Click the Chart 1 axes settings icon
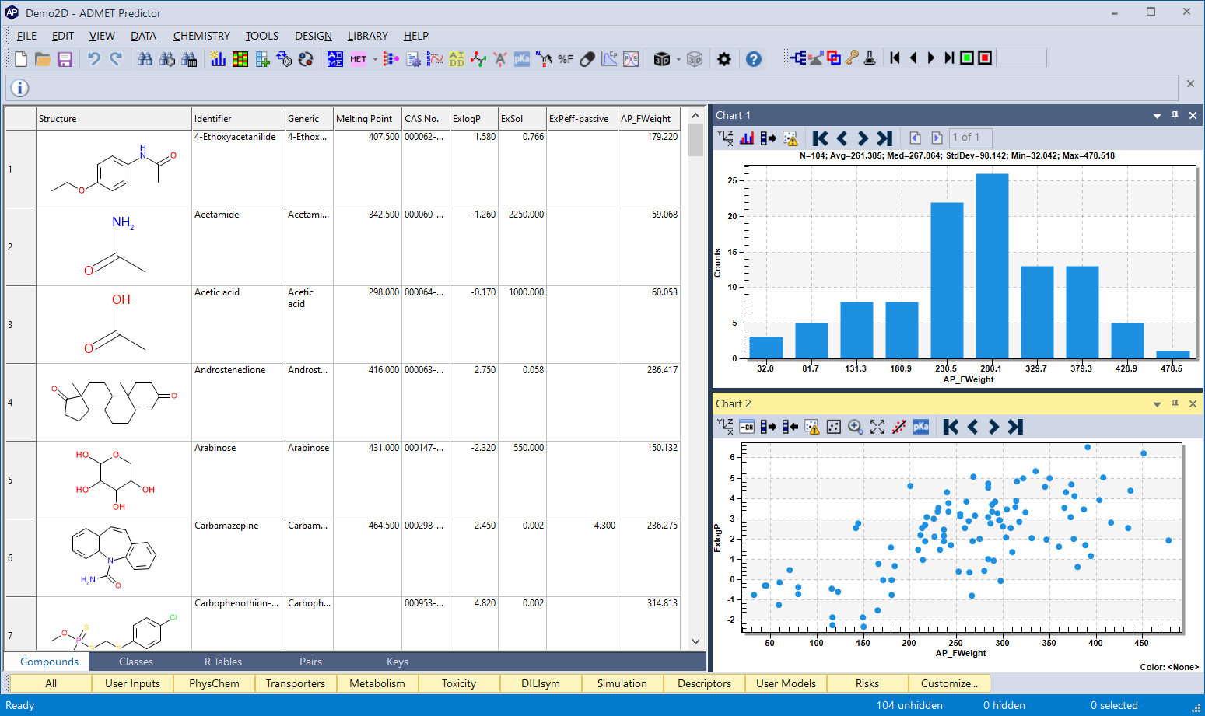 725,138
